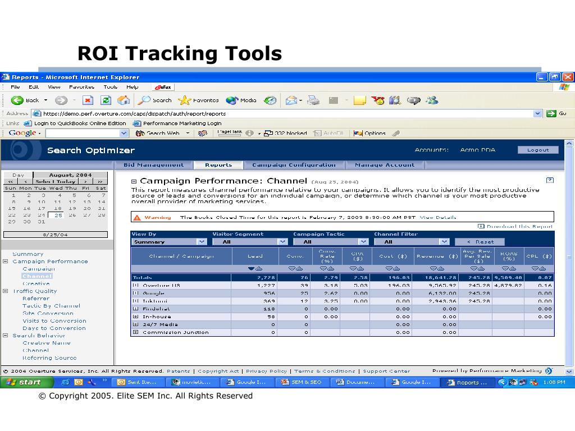
Task: Open the Media globe icon
Action: click(232, 100)
